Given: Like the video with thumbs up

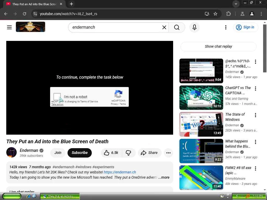Looking at the screenshot, I should [x=111, y=153].
